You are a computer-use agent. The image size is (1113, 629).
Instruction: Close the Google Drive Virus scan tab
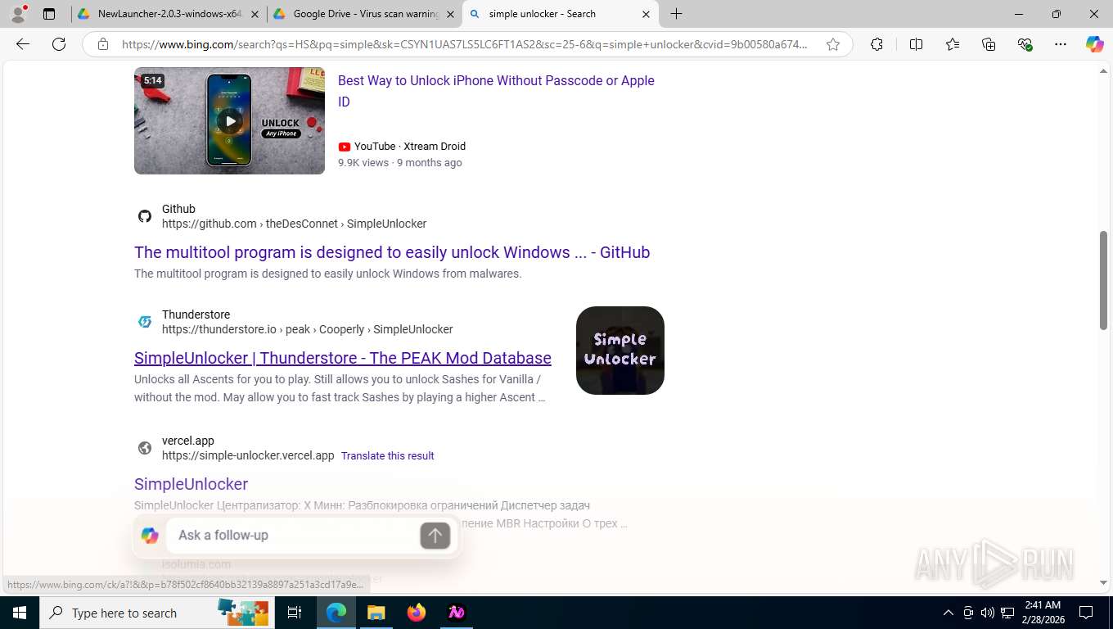click(450, 14)
